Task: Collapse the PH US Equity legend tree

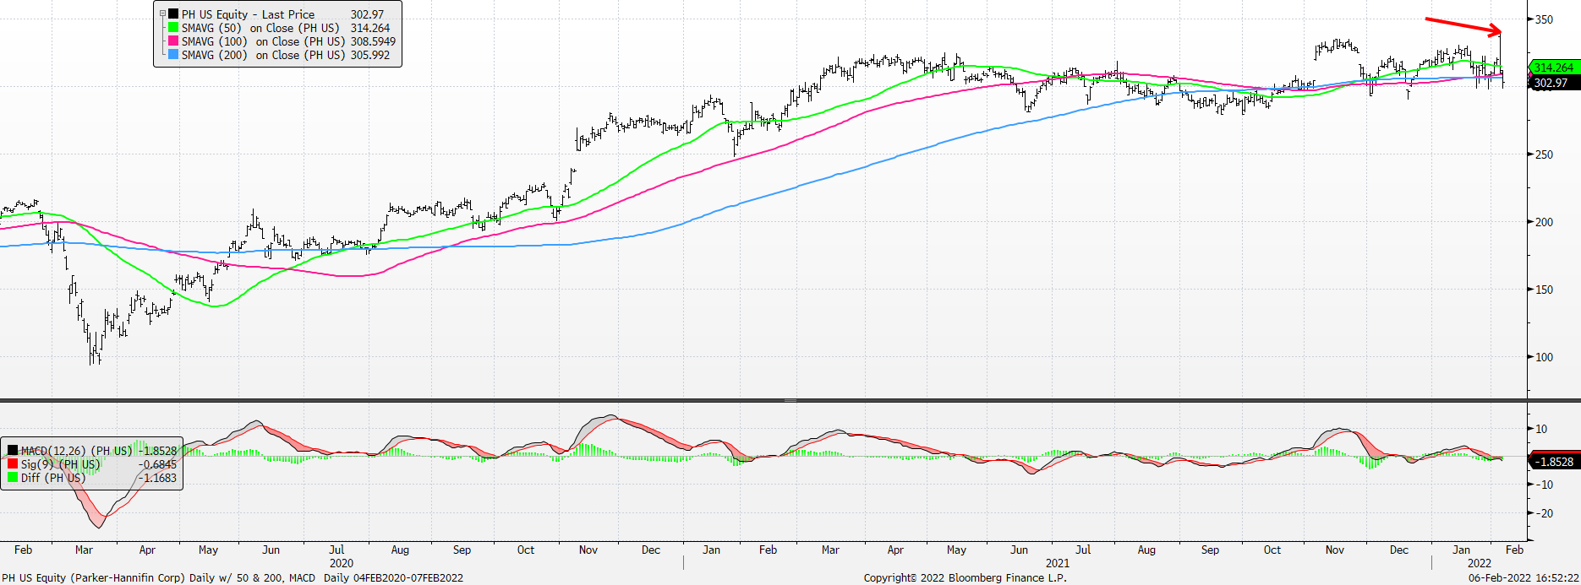Action: click(162, 14)
